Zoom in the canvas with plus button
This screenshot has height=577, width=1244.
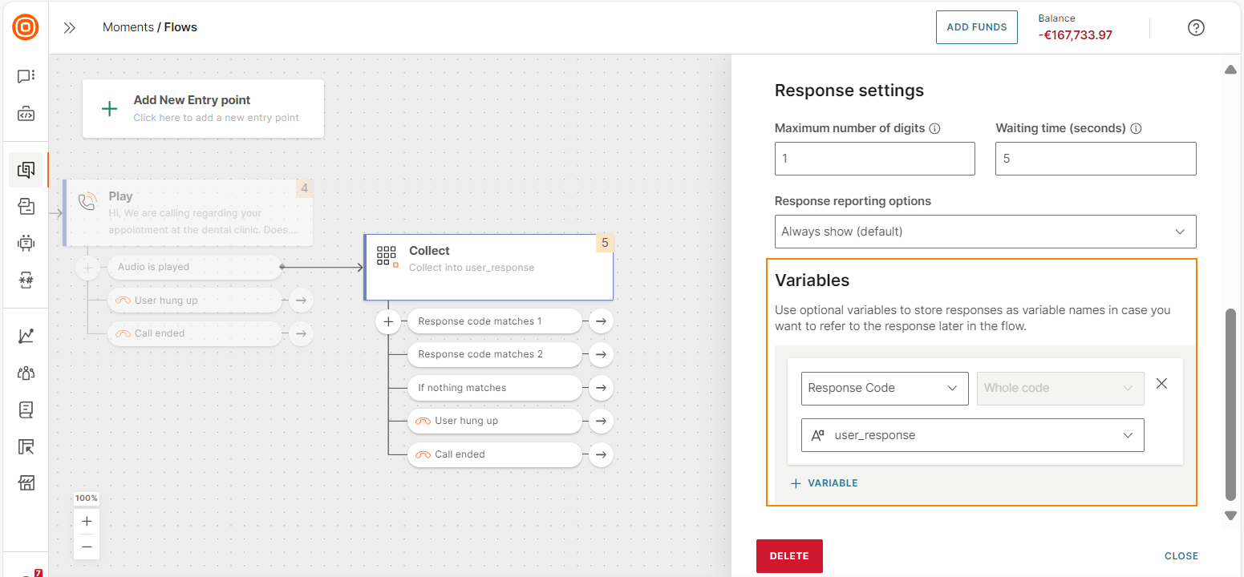pyautogui.click(x=87, y=521)
